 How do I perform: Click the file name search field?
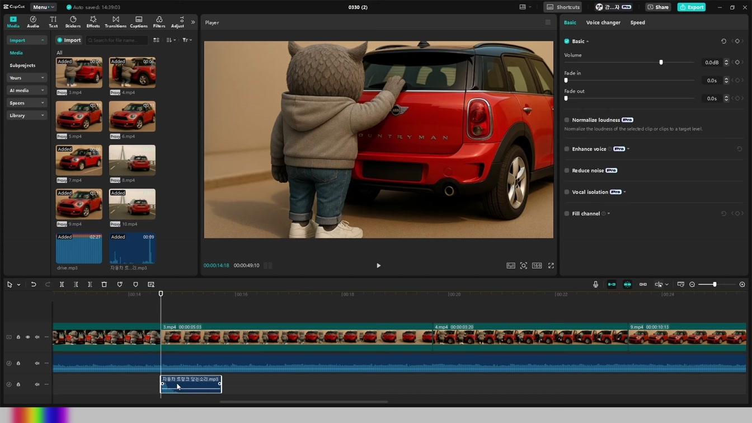click(x=117, y=40)
